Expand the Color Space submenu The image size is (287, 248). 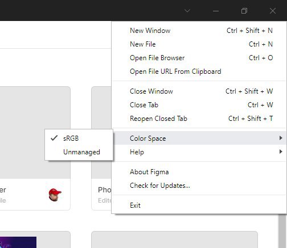pos(199,138)
